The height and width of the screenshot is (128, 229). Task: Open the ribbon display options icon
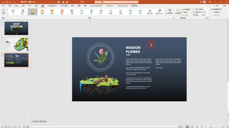tap(210, 2)
